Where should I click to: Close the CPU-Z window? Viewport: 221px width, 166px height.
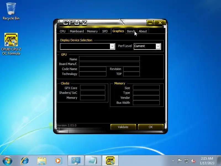[x=160, y=23]
